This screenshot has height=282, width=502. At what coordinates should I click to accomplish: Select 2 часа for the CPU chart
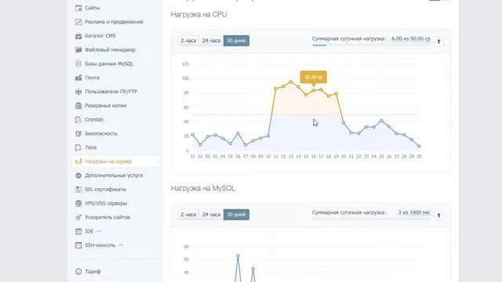pos(188,41)
